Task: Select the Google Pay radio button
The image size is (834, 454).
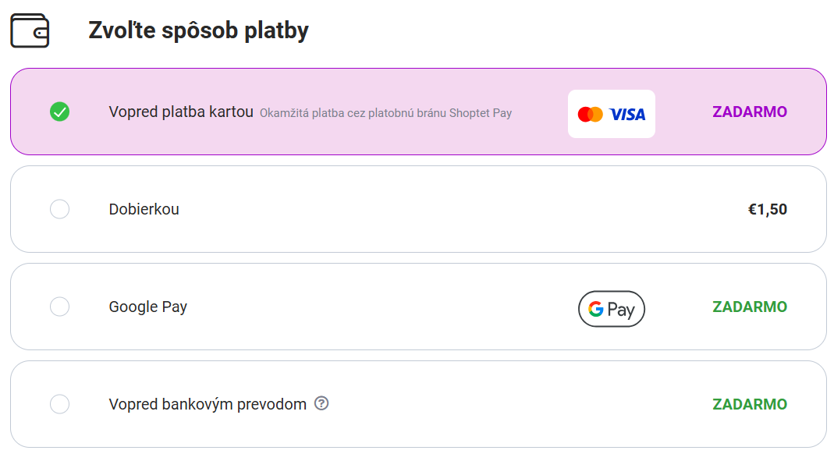Action: 59,307
